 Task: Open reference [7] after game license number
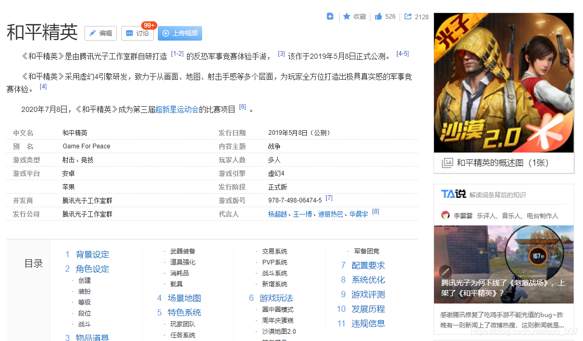click(x=329, y=198)
